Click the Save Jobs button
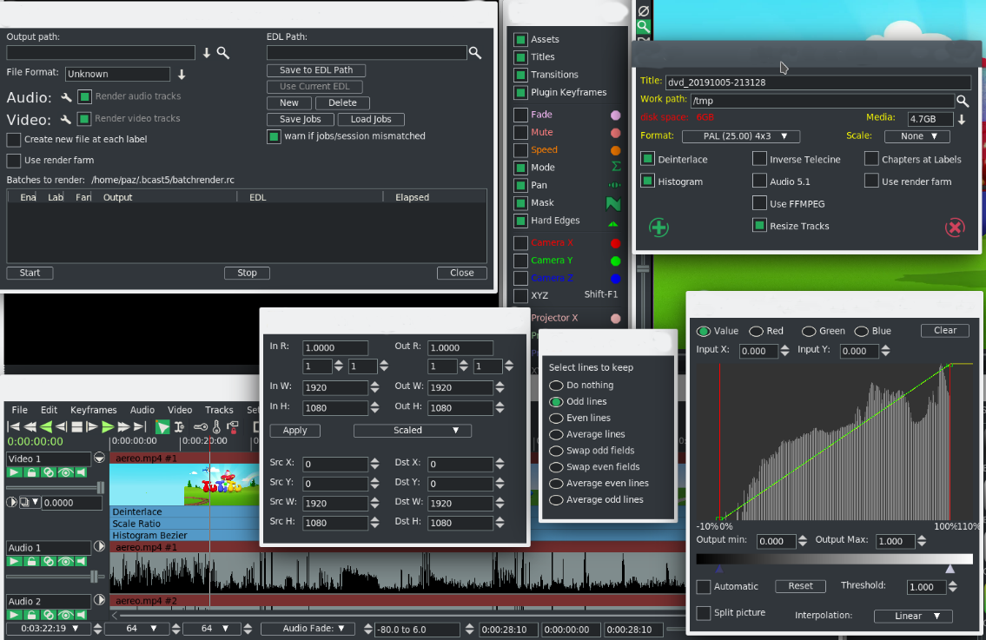Screen dimensions: 986x640 300,119
